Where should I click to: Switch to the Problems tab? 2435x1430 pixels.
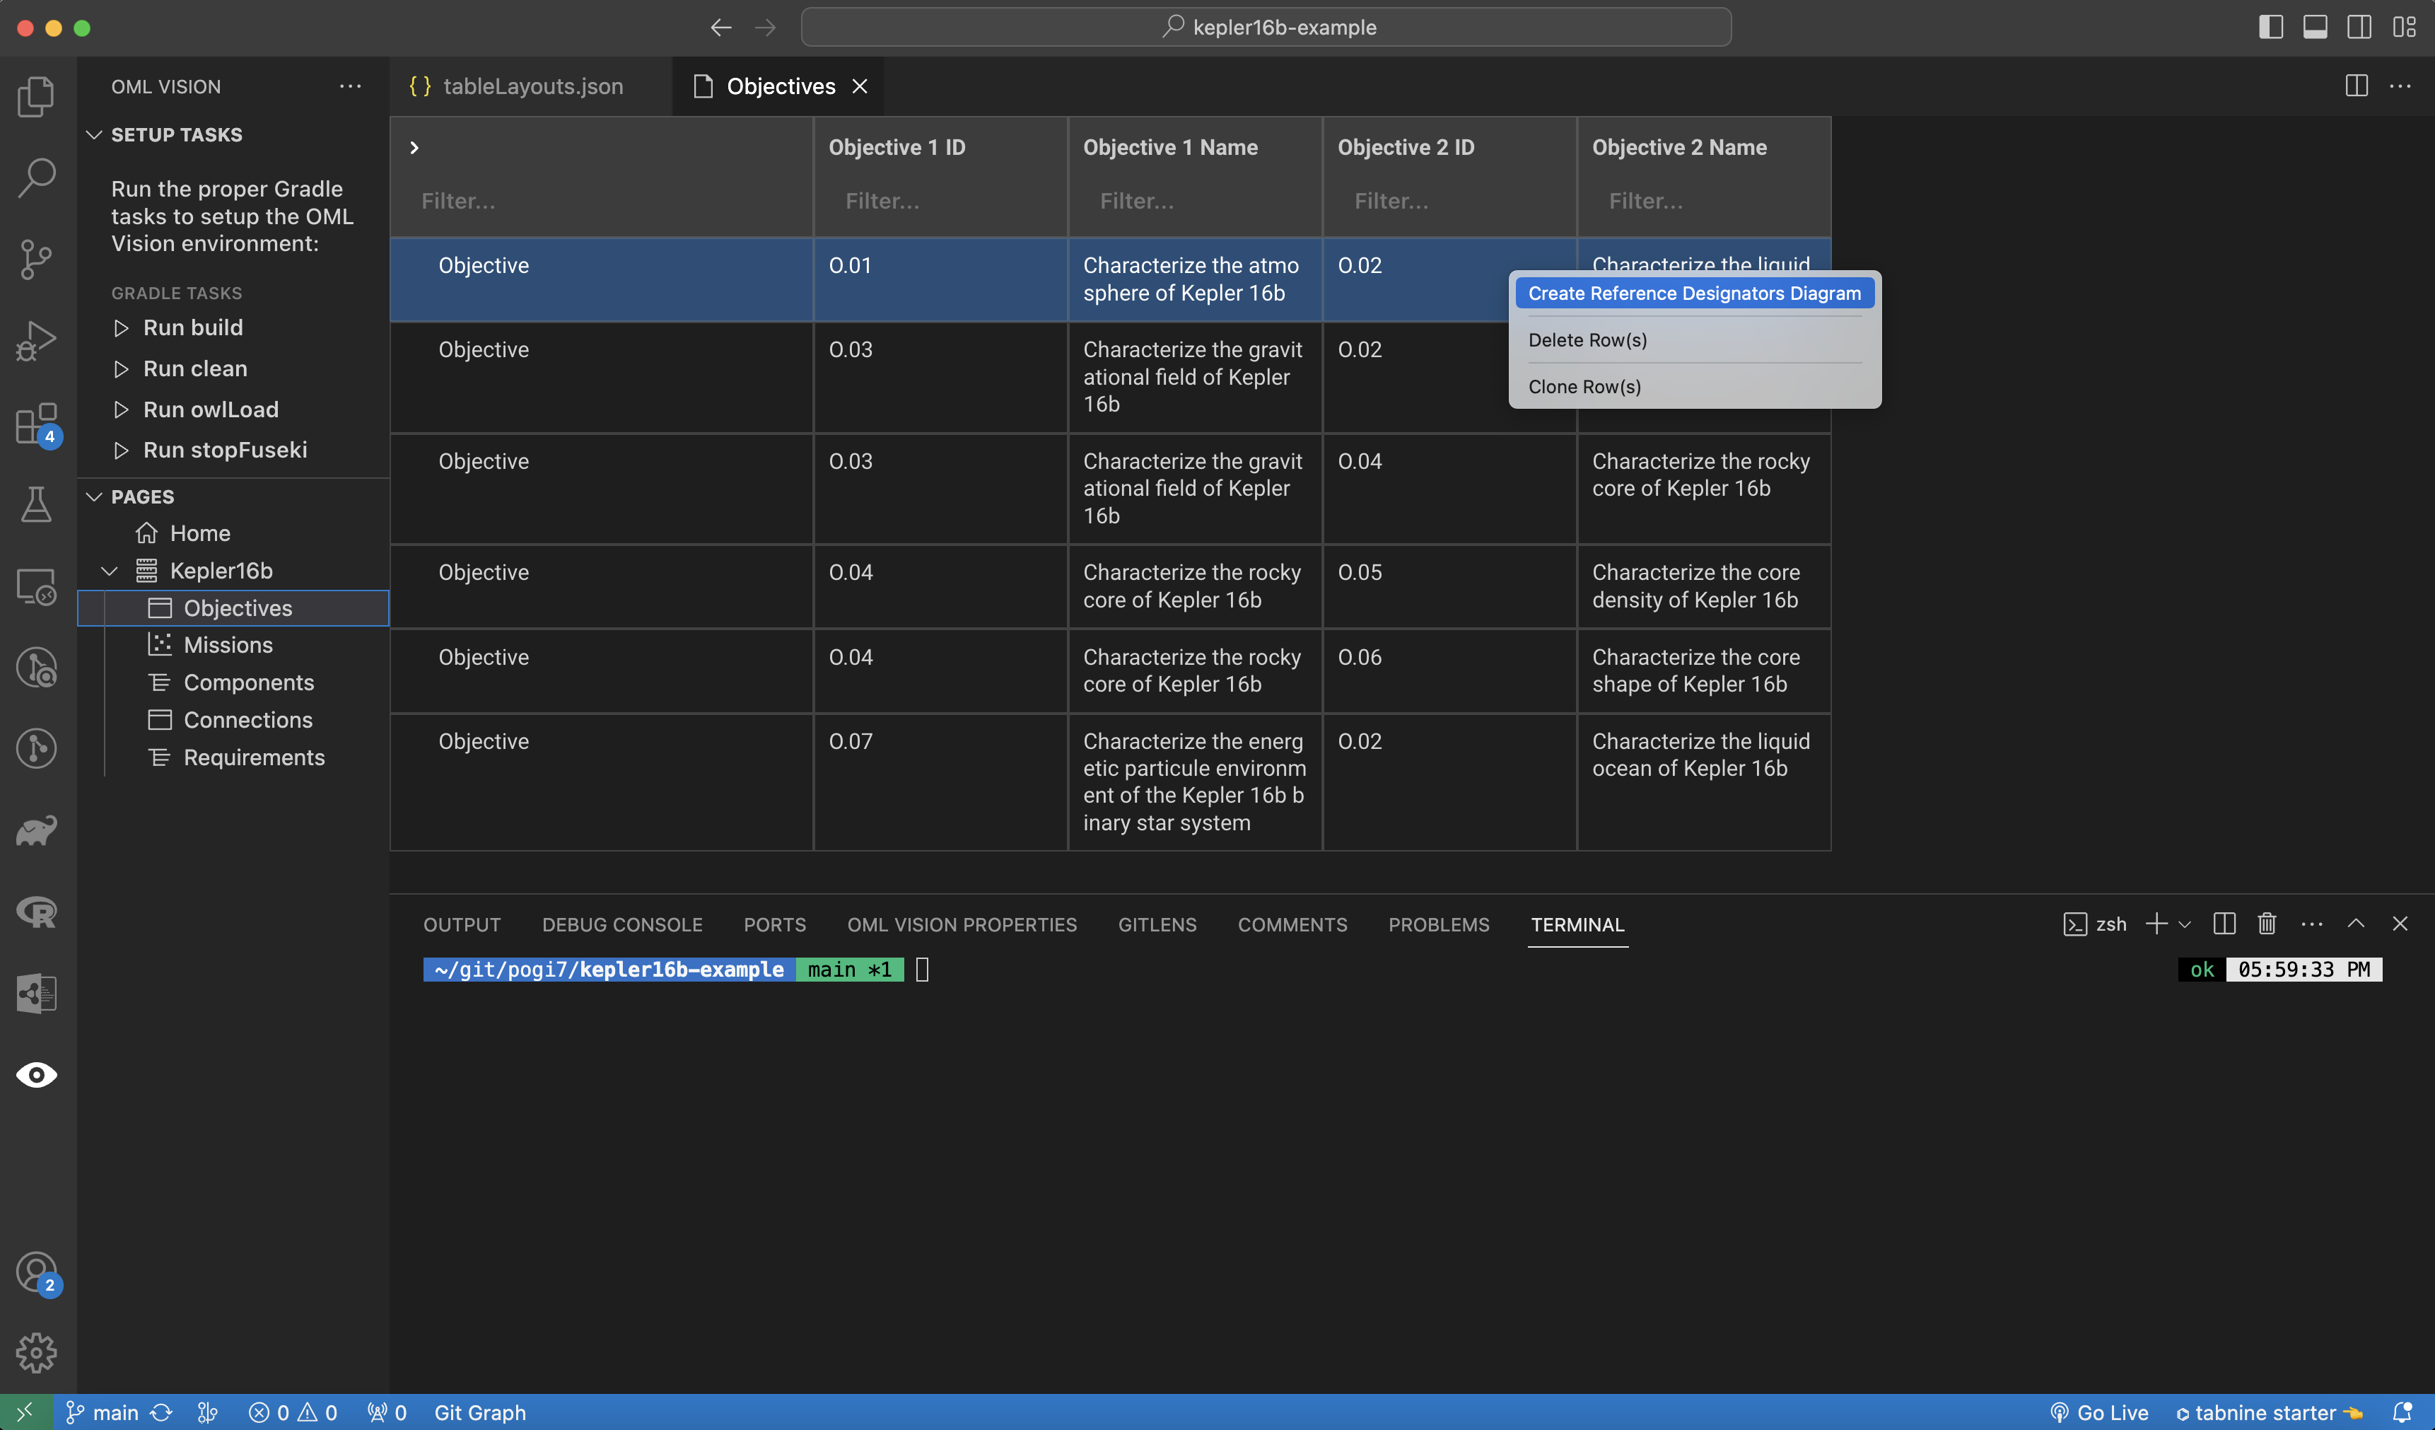tap(1438, 924)
